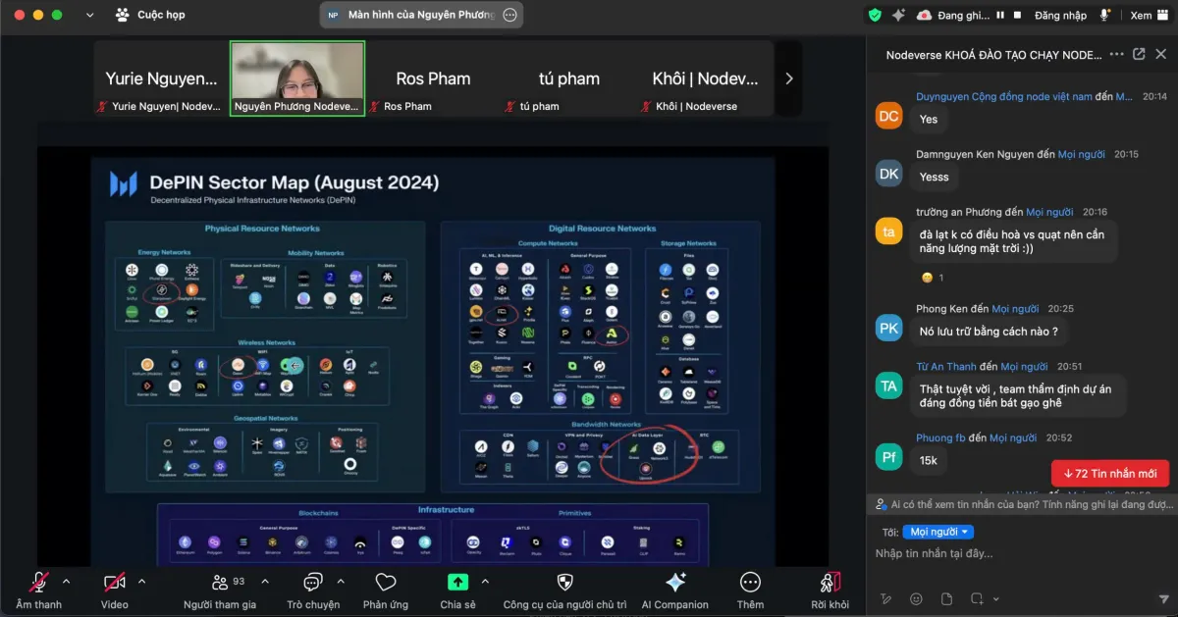Image resolution: width=1178 pixels, height=617 pixels.
Task: Open Công cụ của người chủ trì
Action: [x=564, y=591]
